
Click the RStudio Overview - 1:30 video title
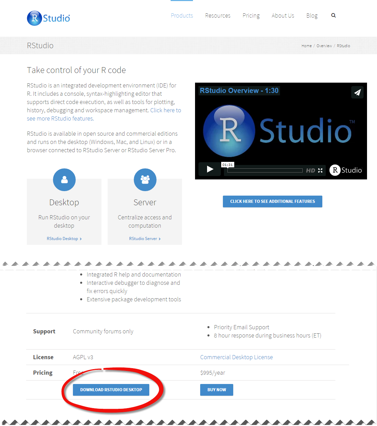tap(239, 91)
